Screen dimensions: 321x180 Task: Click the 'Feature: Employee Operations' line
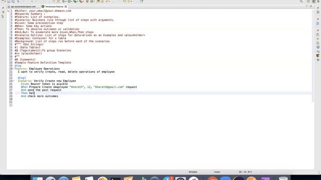coord(37,69)
